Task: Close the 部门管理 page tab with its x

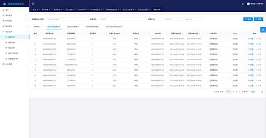Action: (x=74, y=9)
